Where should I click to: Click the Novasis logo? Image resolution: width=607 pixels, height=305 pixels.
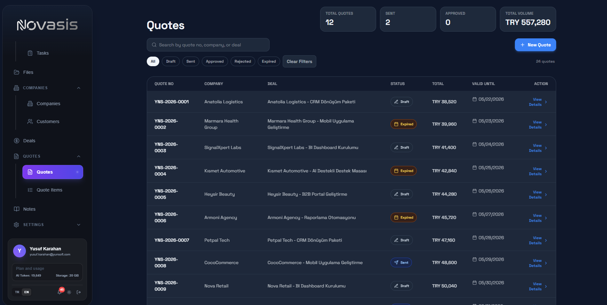click(47, 25)
